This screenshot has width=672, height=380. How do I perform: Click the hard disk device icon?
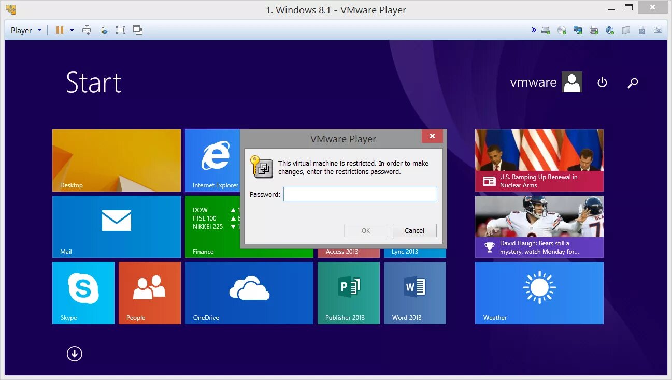[546, 31]
